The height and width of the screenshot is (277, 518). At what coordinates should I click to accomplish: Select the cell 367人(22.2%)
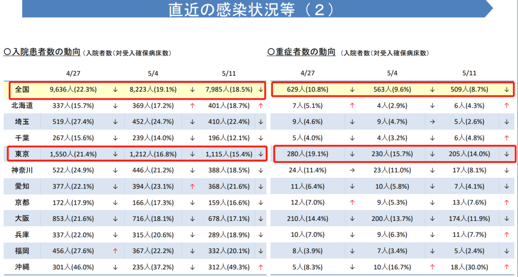pos(153,251)
